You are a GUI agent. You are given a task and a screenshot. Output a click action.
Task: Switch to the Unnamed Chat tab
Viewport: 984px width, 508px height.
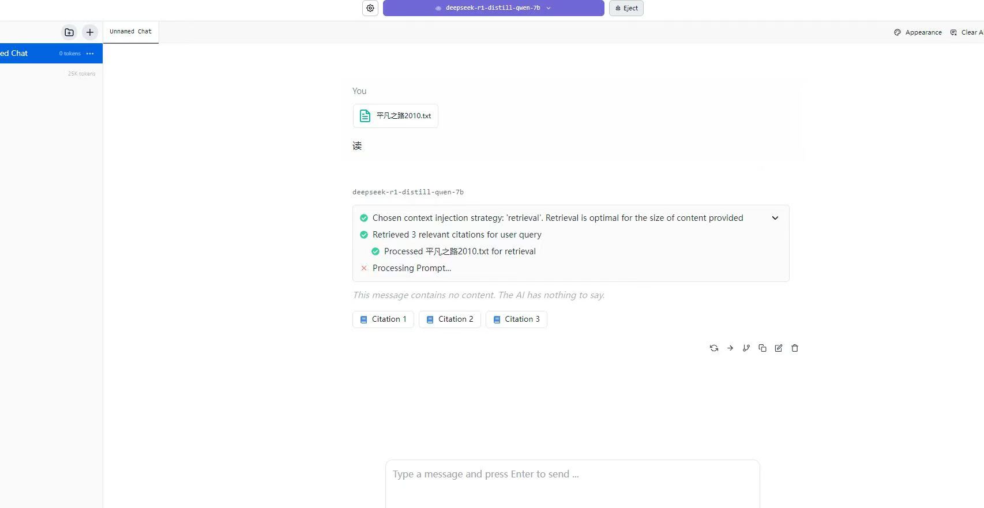click(x=131, y=32)
